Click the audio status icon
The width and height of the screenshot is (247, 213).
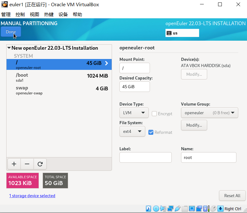click(163, 209)
